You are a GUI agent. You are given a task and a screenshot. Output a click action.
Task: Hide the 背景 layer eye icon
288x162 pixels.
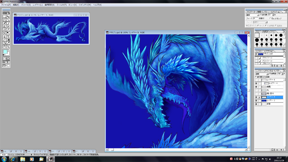pos(256,104)
